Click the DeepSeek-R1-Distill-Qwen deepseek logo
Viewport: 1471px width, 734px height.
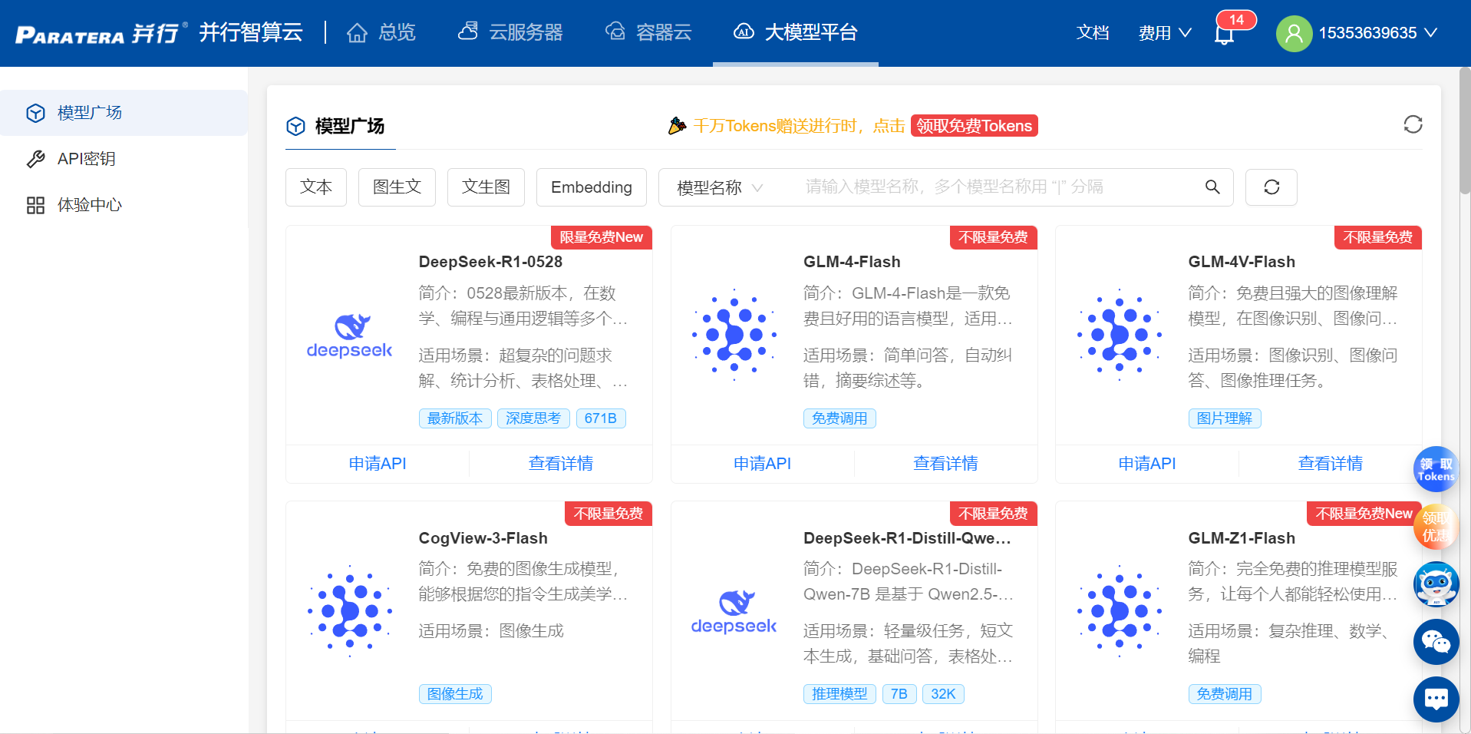pyautogui.click(x=734, y=612)
